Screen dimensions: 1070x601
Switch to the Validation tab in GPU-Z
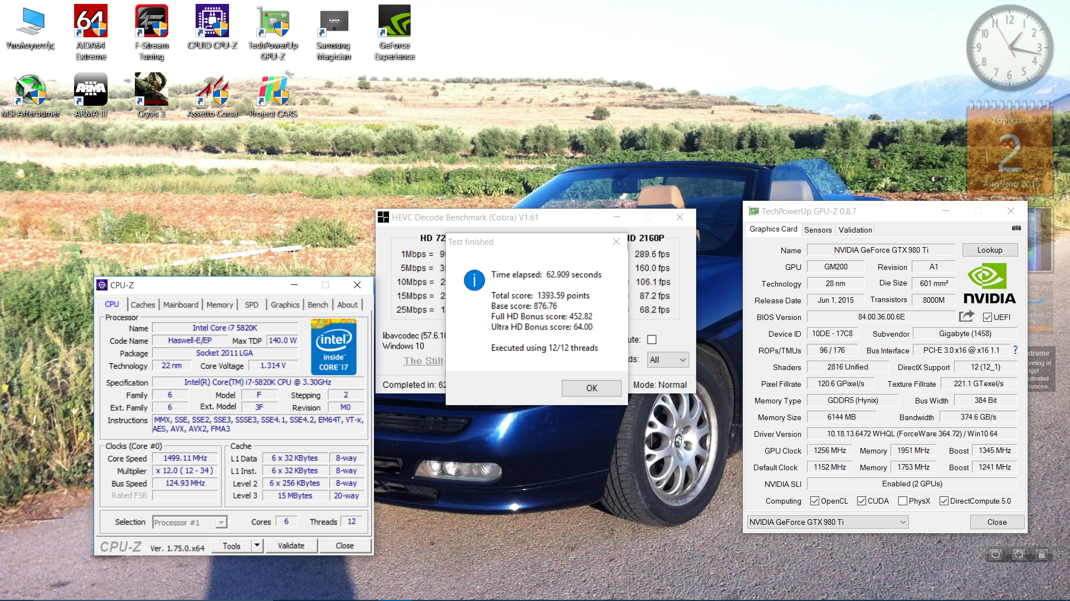tap(855, 230)
